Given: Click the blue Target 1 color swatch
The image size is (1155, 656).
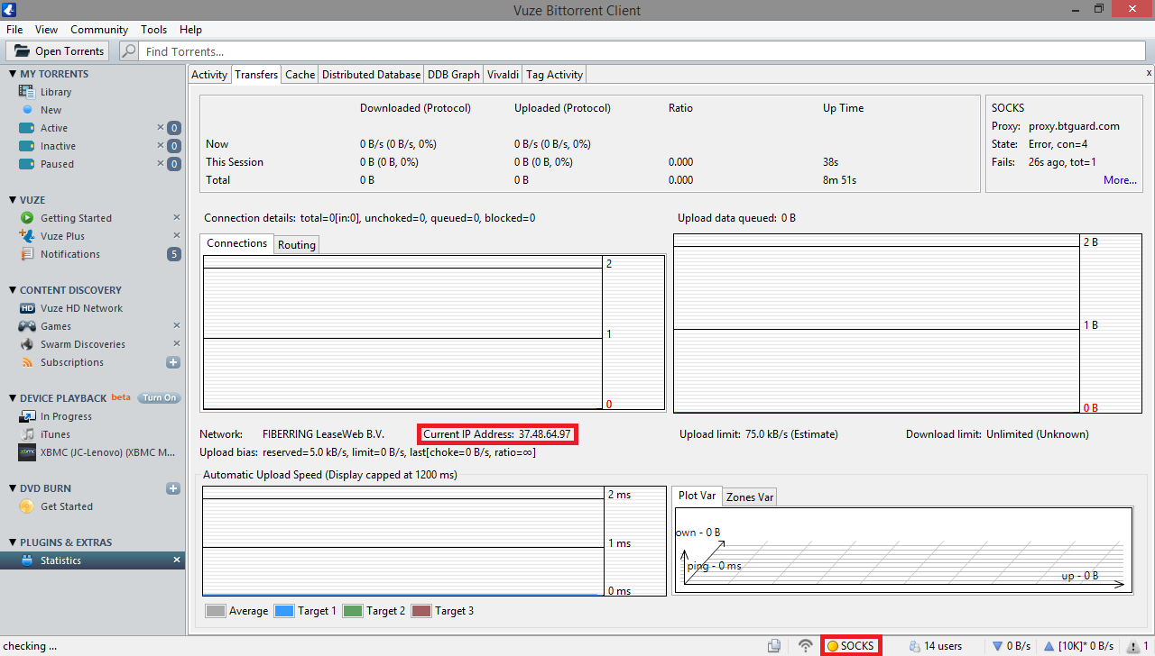Looking at the screenshot, I should [x=283, y=611].
